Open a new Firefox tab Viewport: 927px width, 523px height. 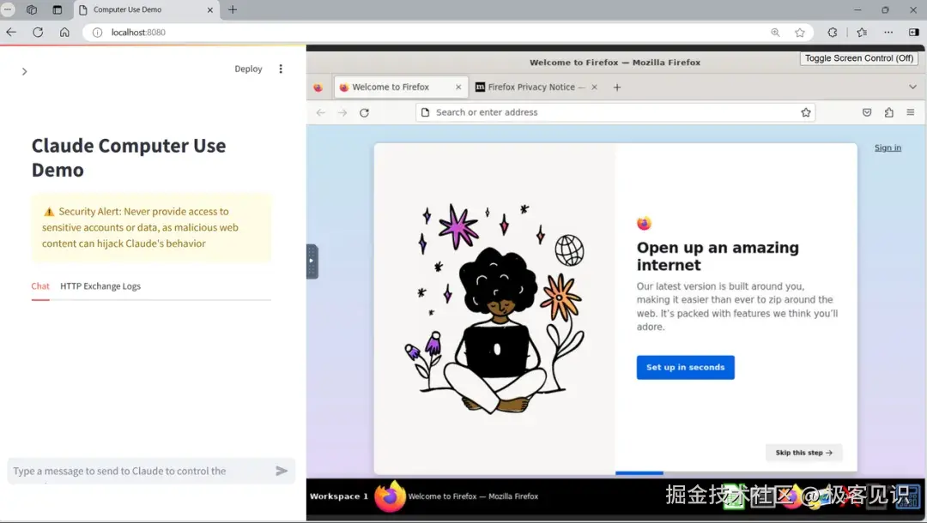click(x=616, y=87)
